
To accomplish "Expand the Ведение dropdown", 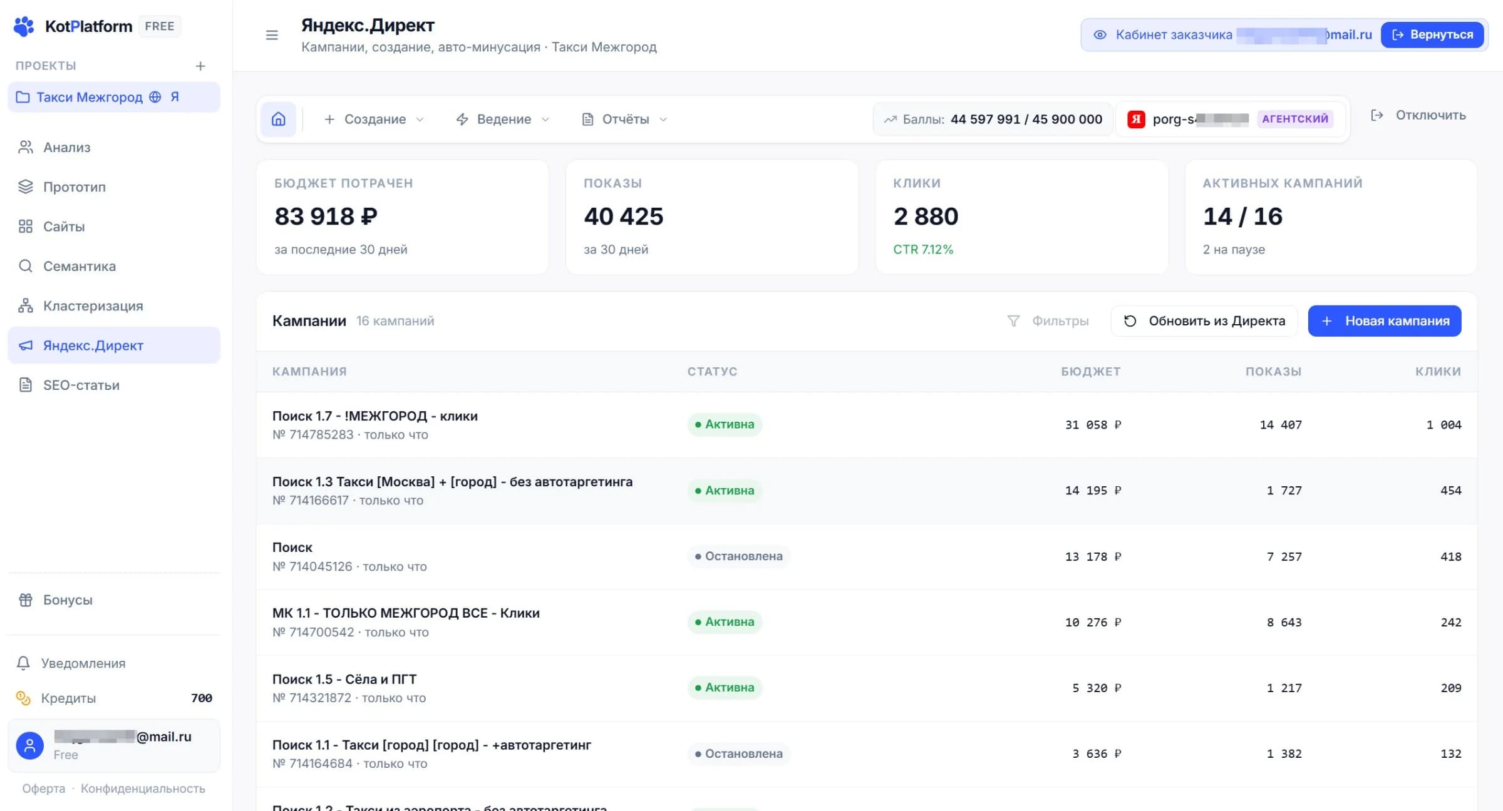I will point(503,119).
